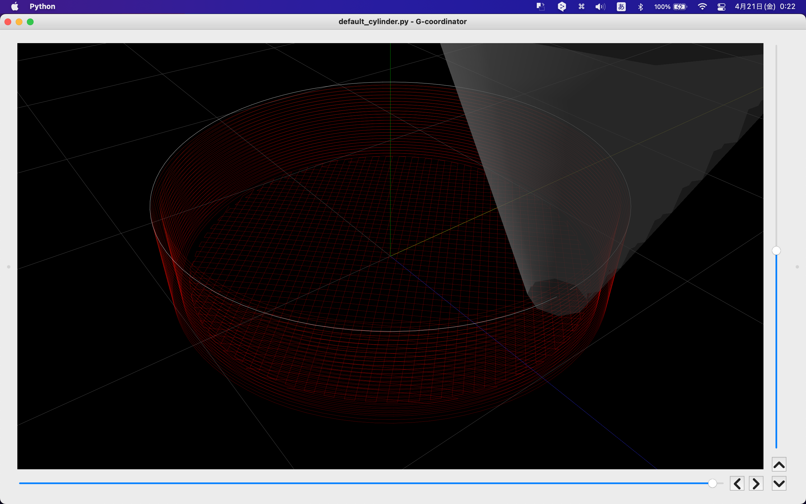Click the volume icon in the menu bar
The image size is (806, 504).
599,6
